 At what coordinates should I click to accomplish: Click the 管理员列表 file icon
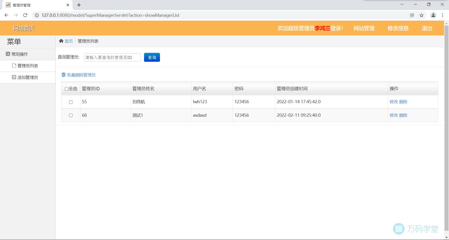pyautogui.click(x=14, y=65)
